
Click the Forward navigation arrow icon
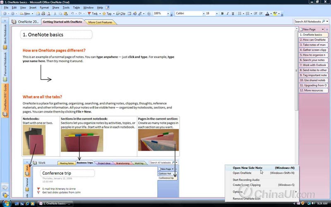point(13,14)
